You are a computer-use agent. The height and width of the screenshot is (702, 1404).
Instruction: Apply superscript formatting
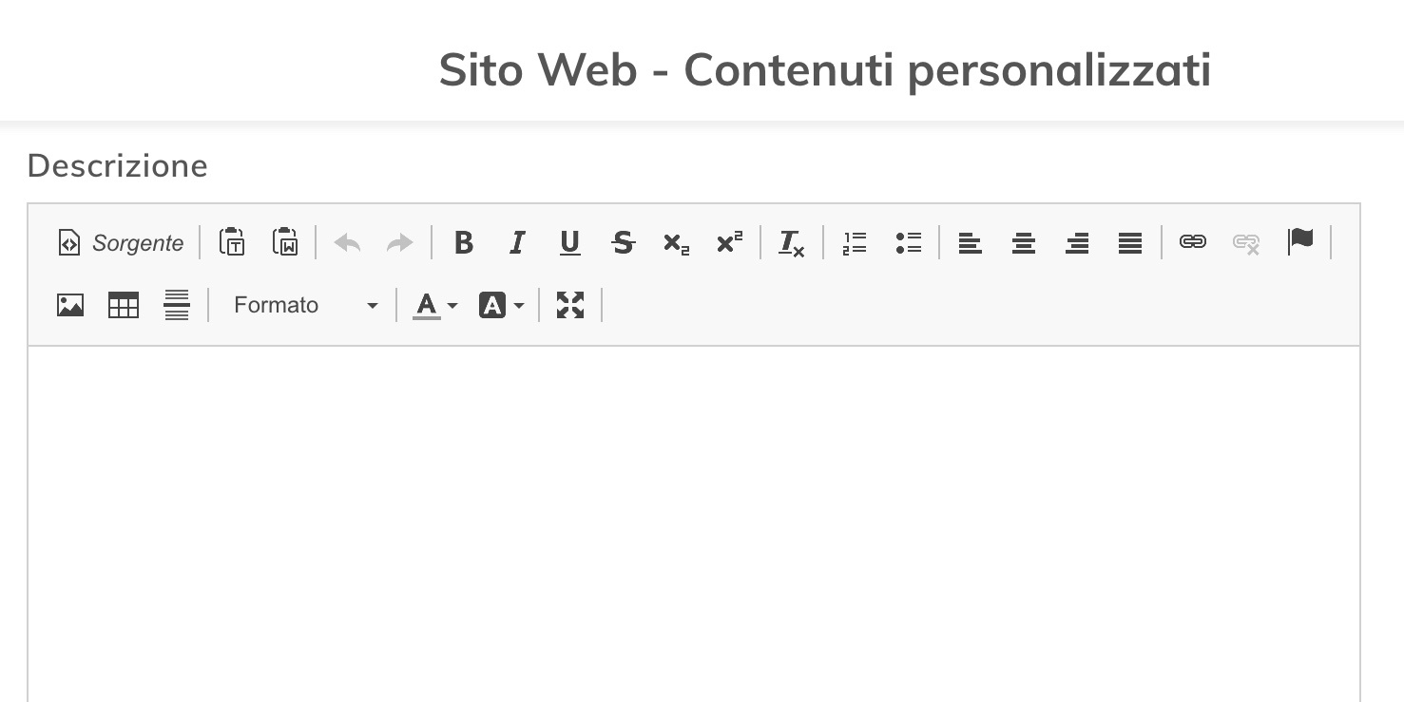click(x=728, y=243)
